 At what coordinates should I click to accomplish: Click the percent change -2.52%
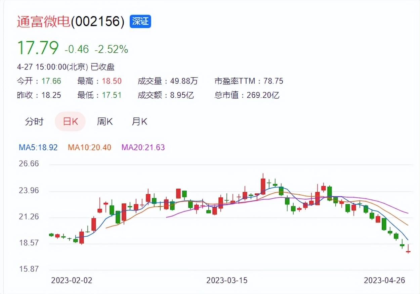111,49
